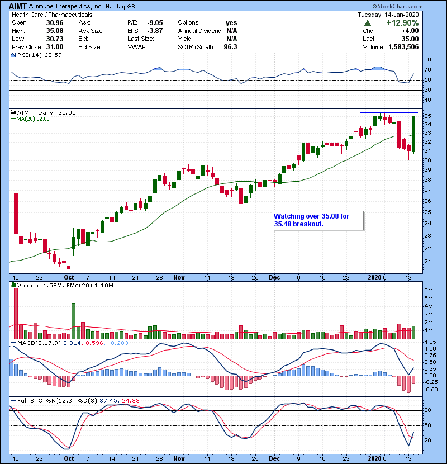
Task: Click the stochastic %D value 24.83
Action: (x=130, y=401)
